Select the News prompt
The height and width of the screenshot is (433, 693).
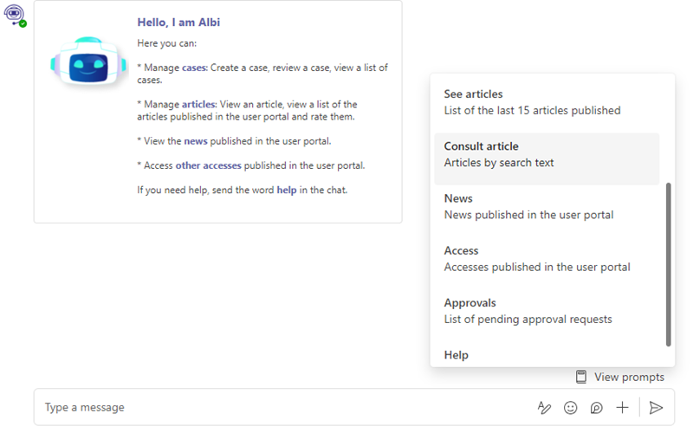(547, 206)
